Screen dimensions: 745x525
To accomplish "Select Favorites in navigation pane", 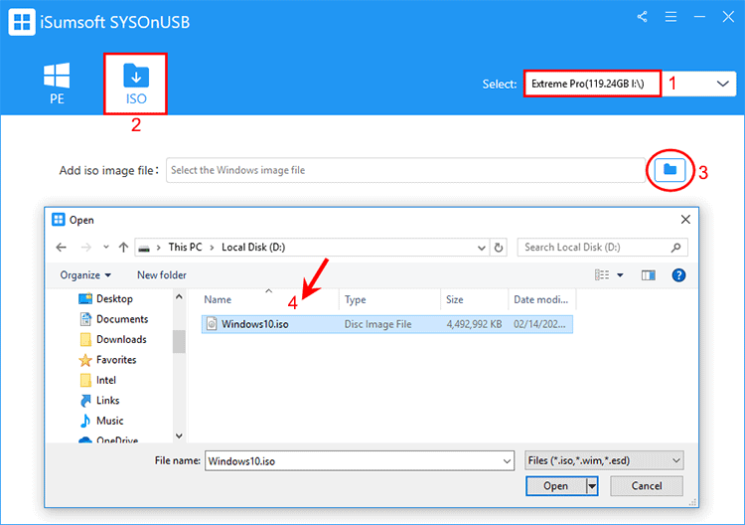I will tap(108, 360).
